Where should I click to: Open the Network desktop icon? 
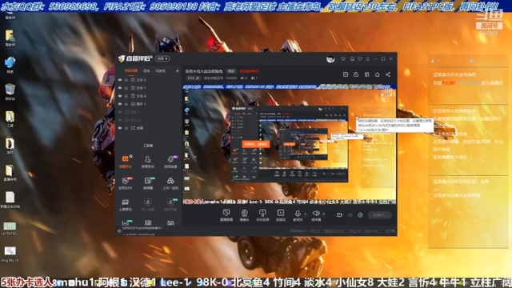(x=10, y=65)
